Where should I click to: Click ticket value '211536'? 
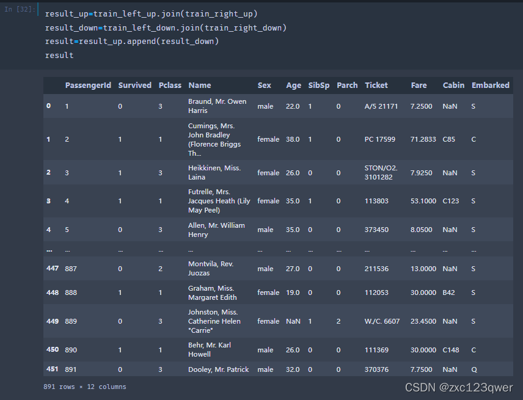376,269
